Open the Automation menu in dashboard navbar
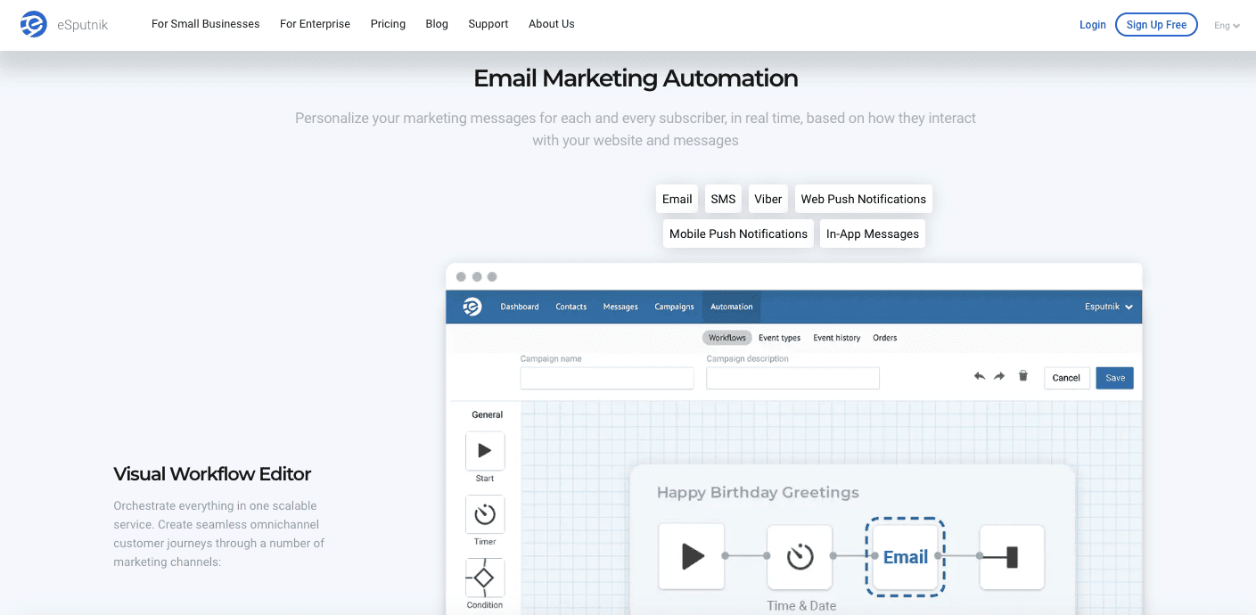1256x615 pixels. tap(731, 306)
